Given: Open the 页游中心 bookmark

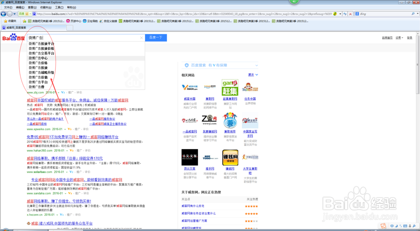Looking at the screenshot, I should click(x=73, y=21).
